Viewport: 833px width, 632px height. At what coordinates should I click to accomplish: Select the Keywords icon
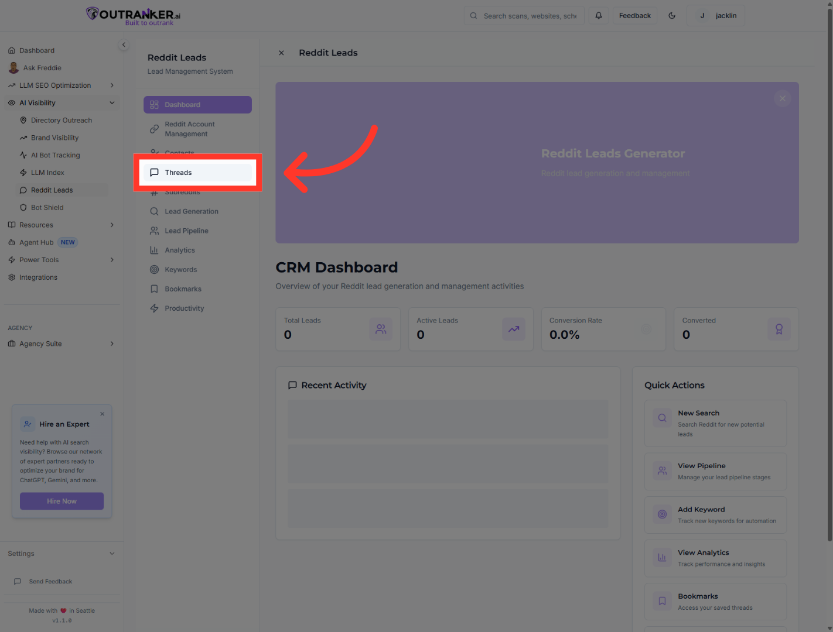tap(154, 269)
